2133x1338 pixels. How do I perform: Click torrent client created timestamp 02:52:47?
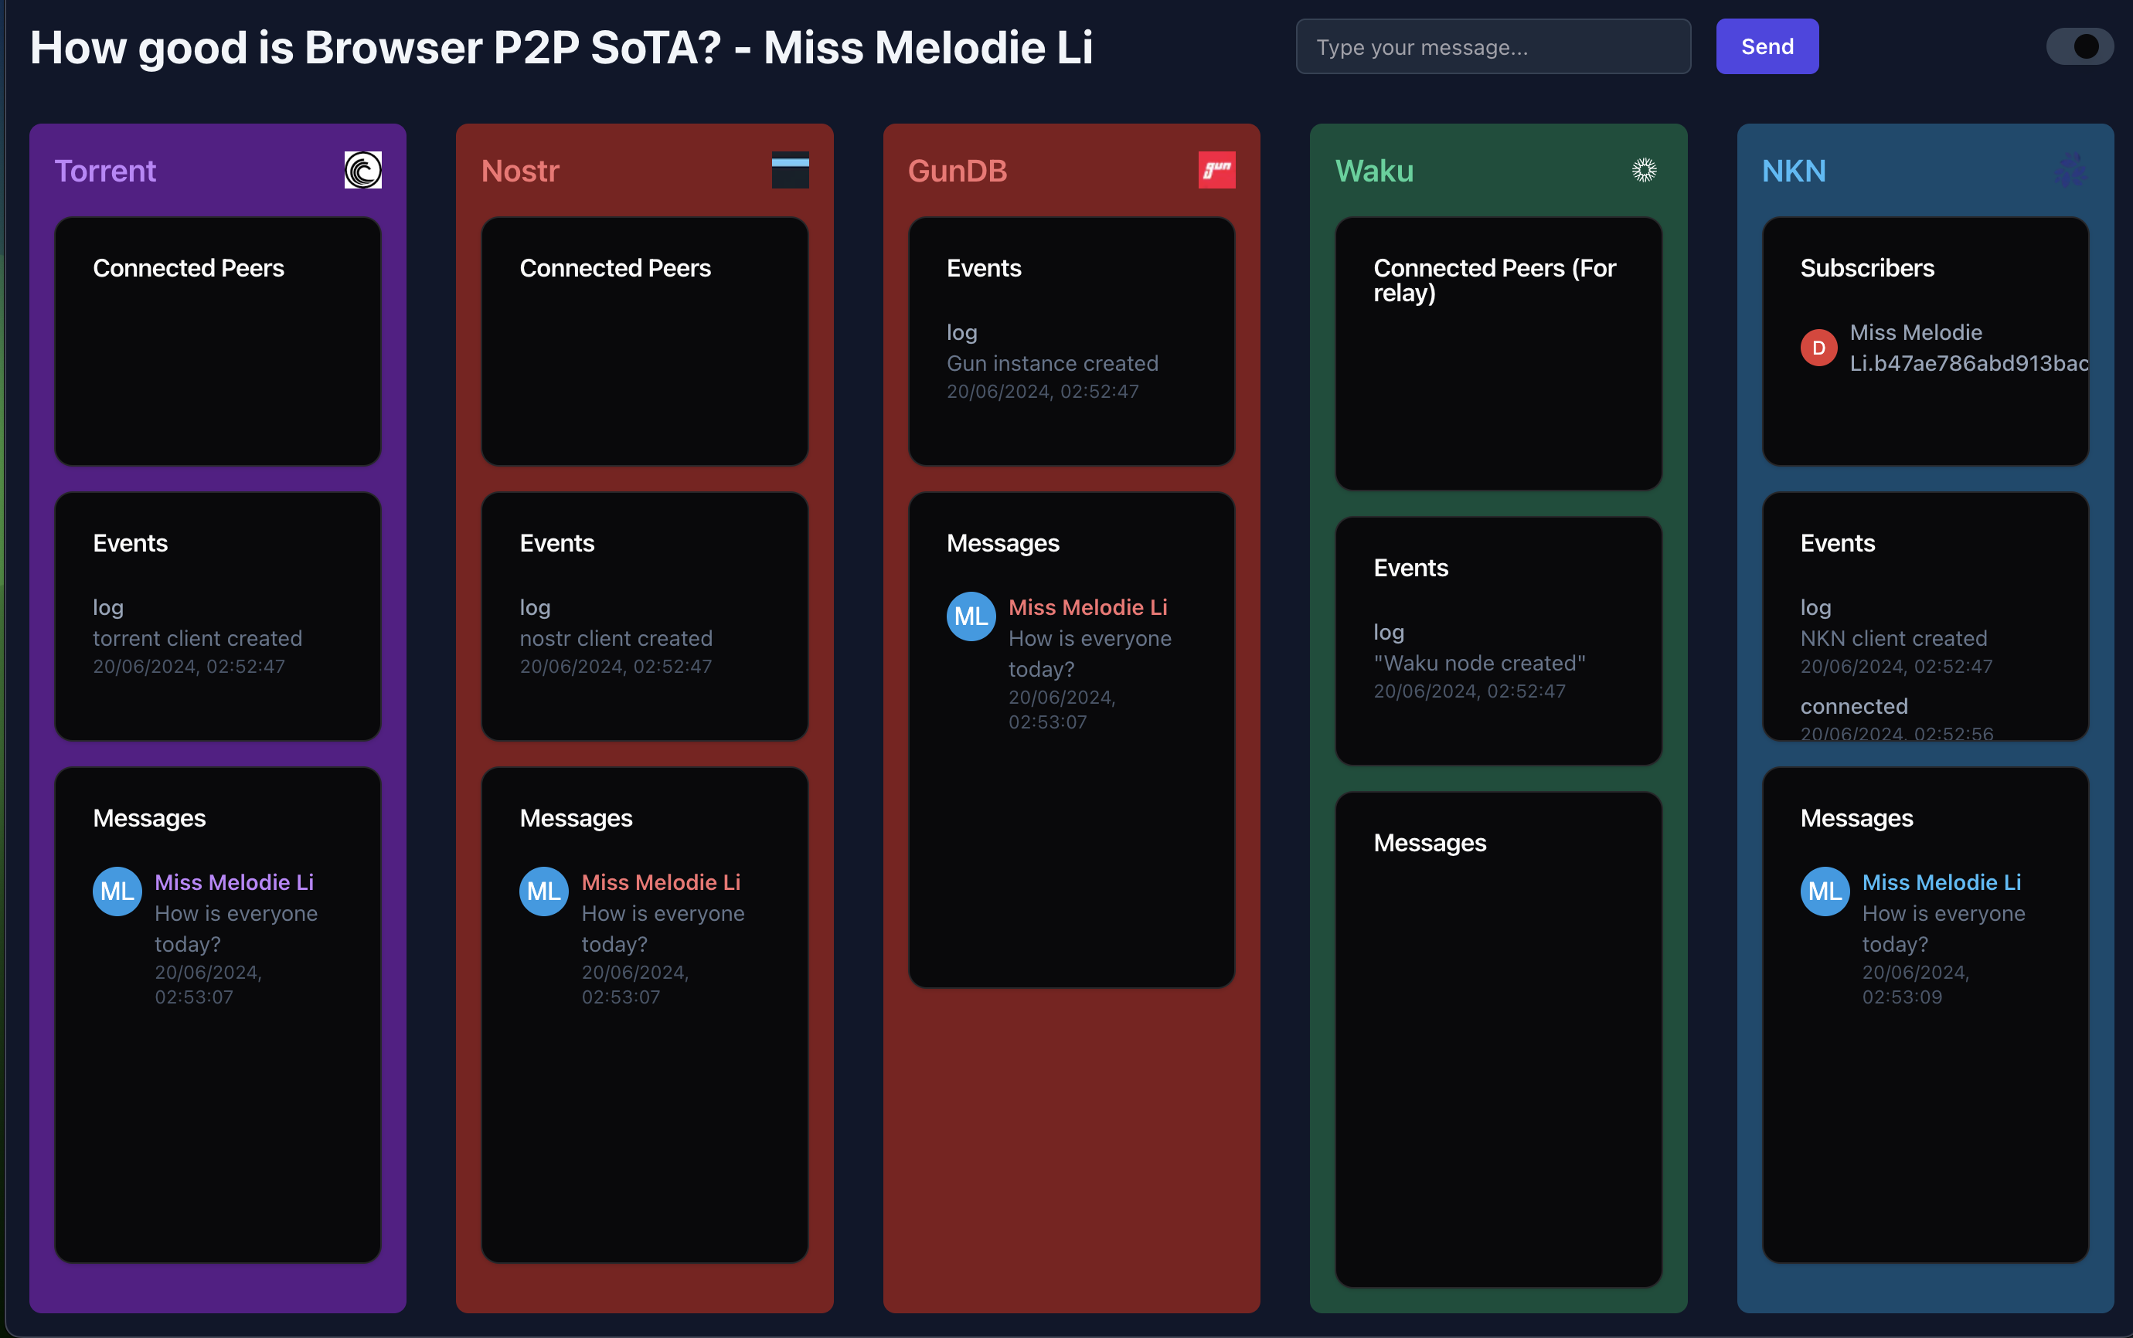pos(189,667)
